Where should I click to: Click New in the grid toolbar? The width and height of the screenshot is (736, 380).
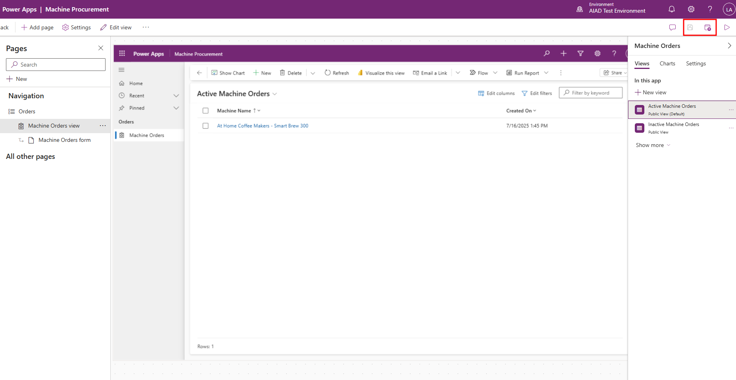(x=262, y=73)
